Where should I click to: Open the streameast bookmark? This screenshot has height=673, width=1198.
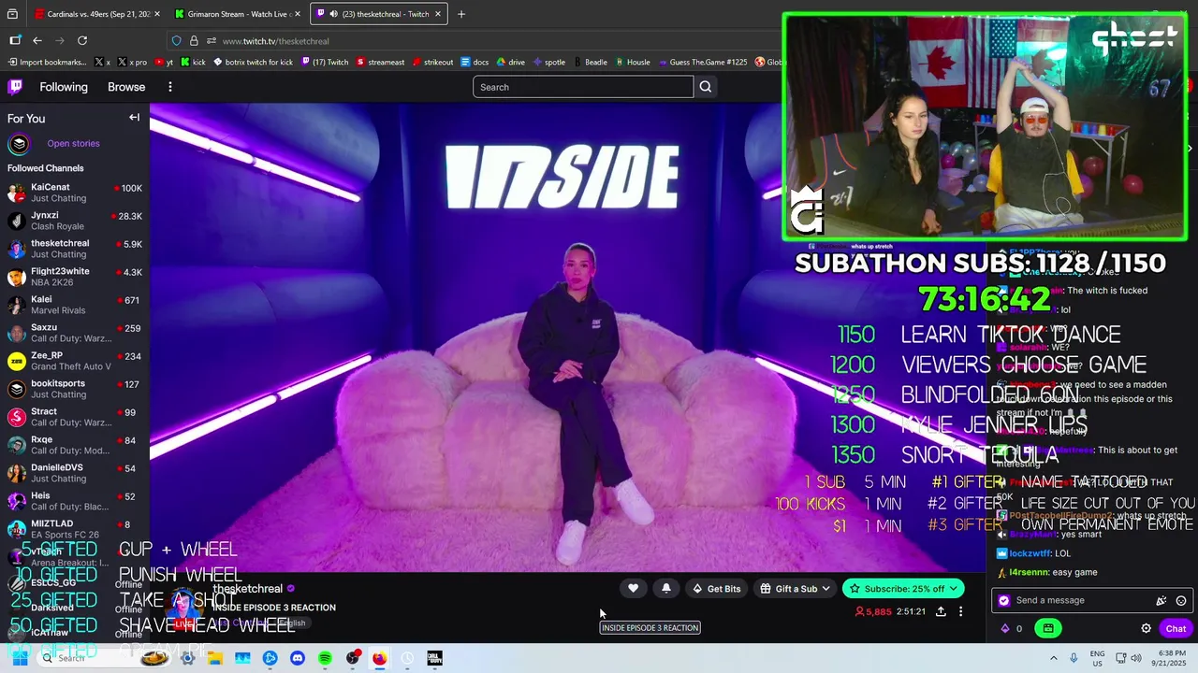[380, 63]
